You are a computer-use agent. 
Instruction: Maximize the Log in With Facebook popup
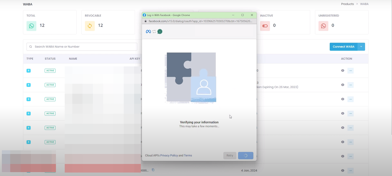pyautogui.click(x=242, y=15)
